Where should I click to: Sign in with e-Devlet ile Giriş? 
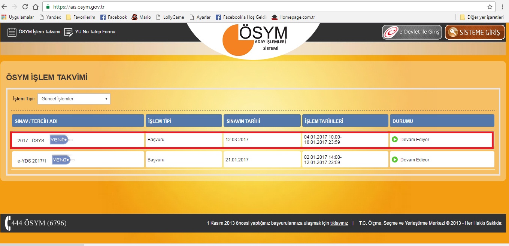click(412, 32)
